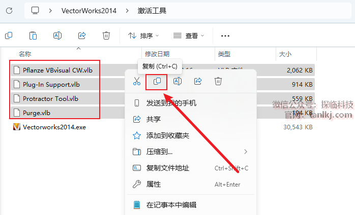
Task: Click the Vectorworks2014.exe application icon
Action: pyautogui.click(x=16, y=127)
